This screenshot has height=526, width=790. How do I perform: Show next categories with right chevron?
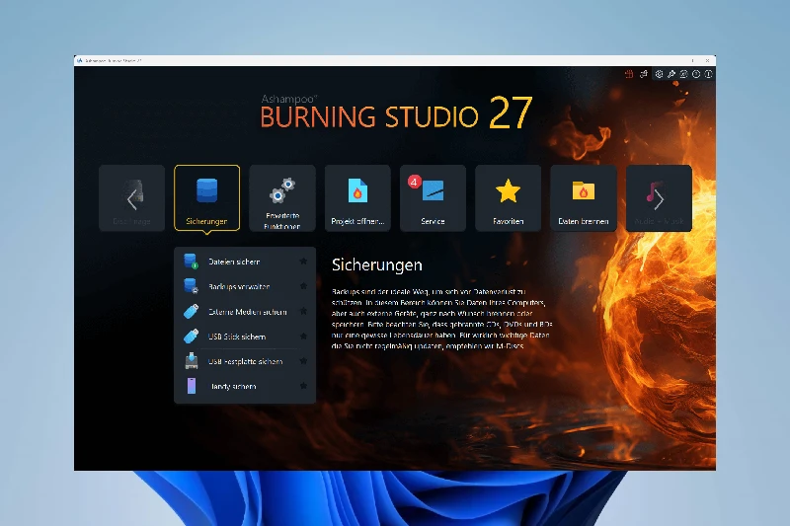coord(659,199)
